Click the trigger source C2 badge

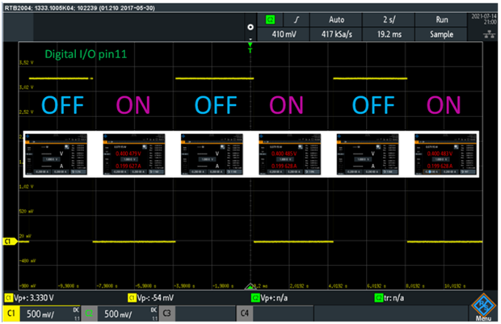[271, 20]
